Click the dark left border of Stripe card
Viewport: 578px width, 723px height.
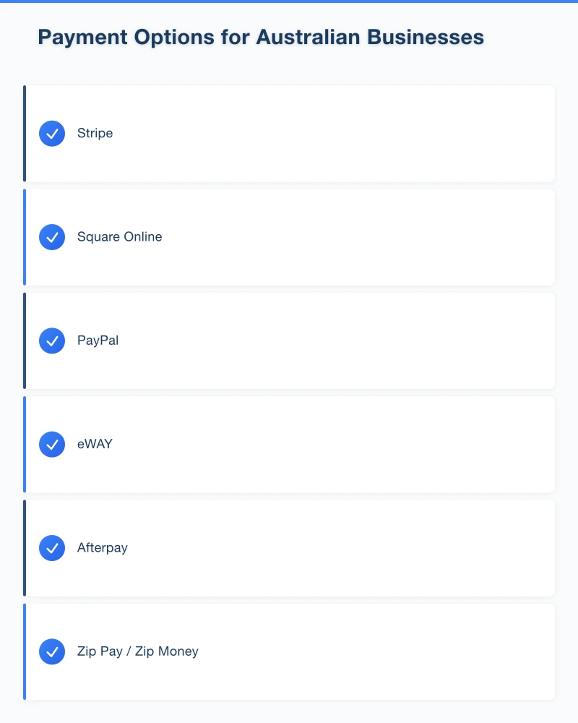pos(25,134)
